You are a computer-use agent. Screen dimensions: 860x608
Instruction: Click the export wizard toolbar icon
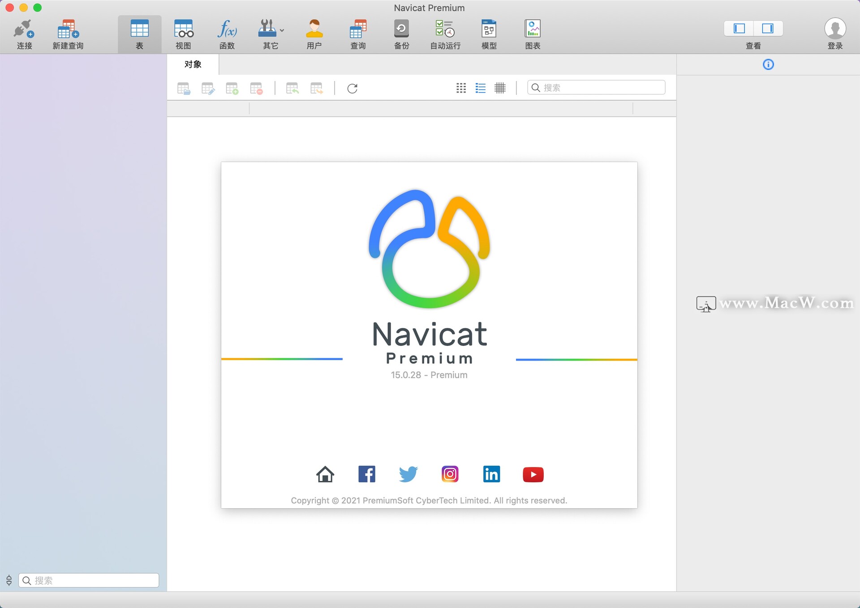click(317, 88)
